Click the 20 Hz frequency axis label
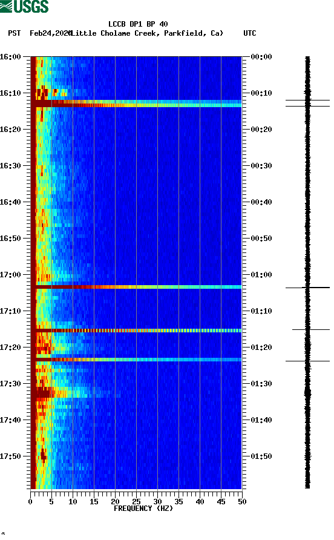The width and height of the screenshot is (334, 540). pyautogui.click(x=115, y=502)
